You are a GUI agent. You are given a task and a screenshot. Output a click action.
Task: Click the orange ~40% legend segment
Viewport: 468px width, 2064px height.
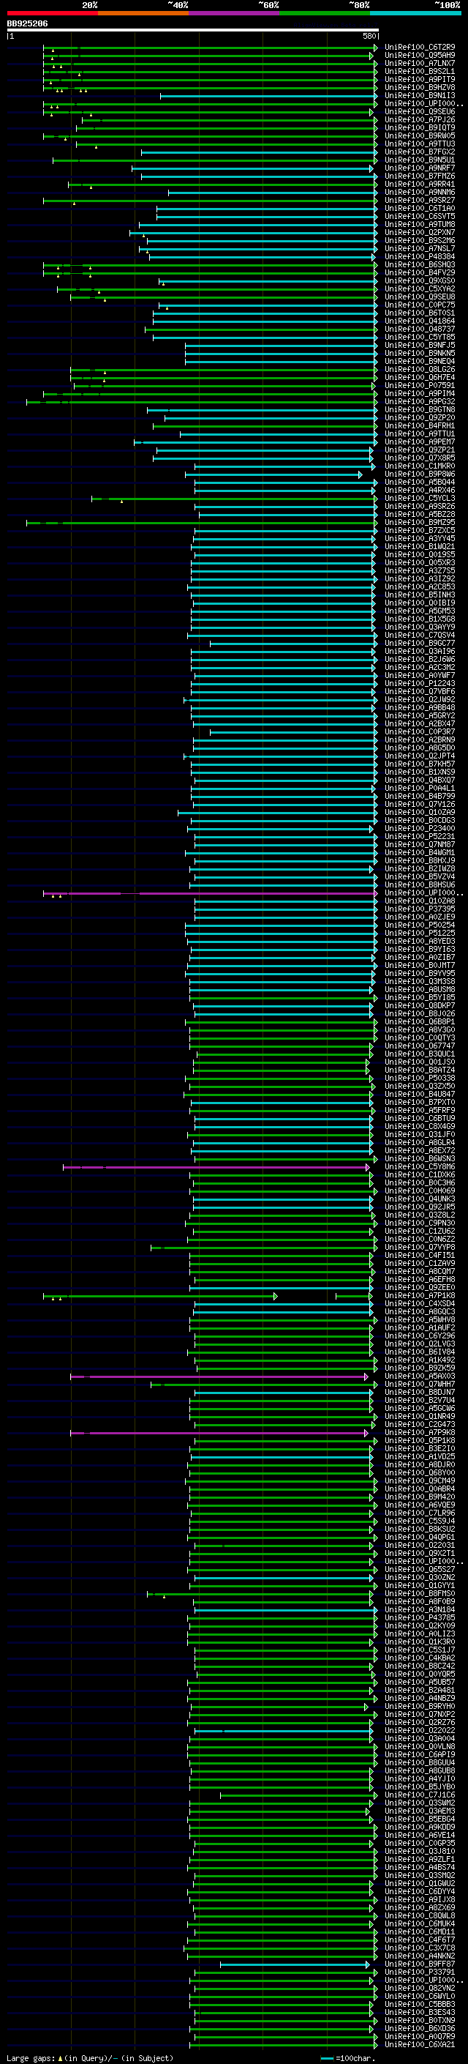click(x=143, y=13)
